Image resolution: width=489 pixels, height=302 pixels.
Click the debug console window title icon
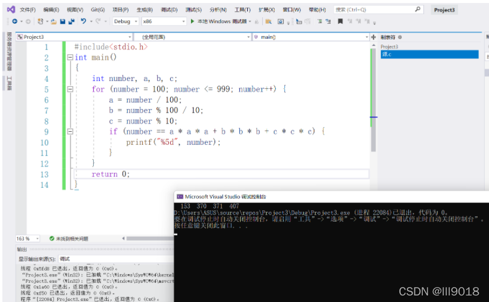180,197
